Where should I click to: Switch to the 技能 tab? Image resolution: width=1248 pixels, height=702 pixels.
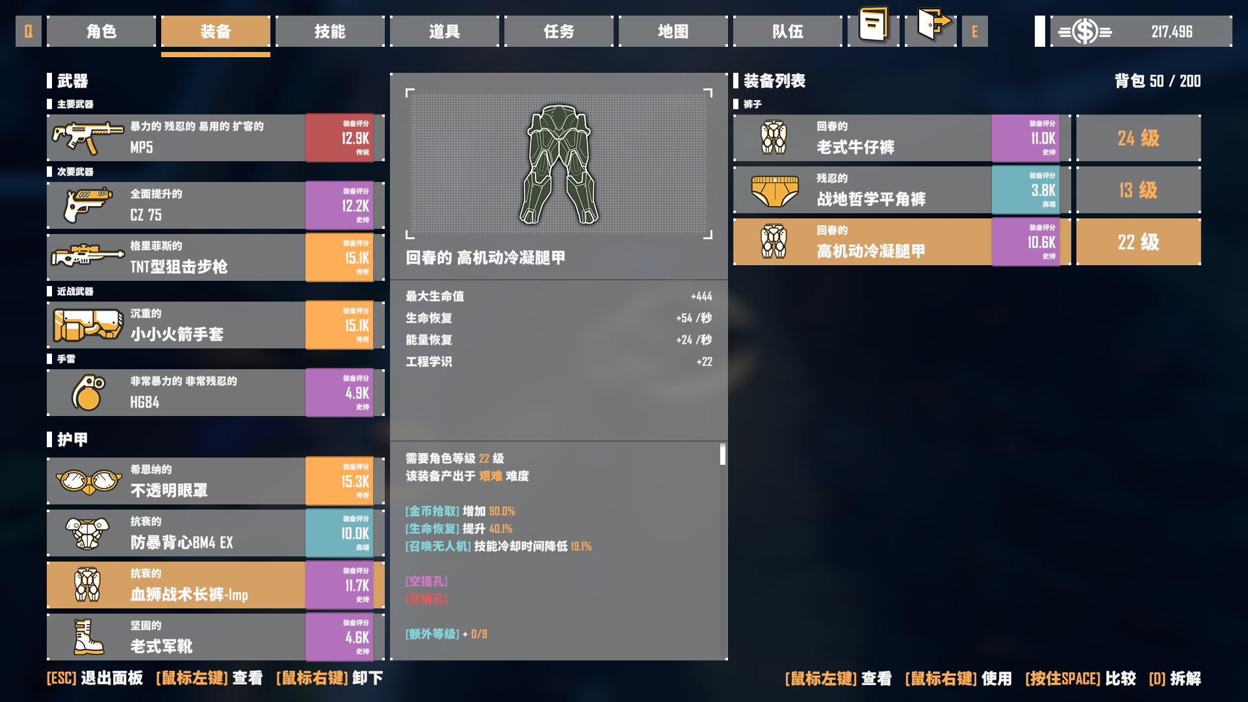[330, 31]
